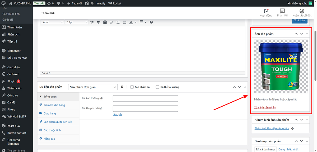Click the WordPress logo in admin bar

[x=4, y=3]
